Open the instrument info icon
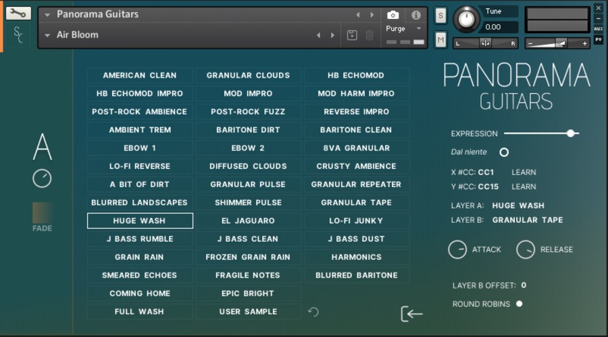 [x=415, y=15]
